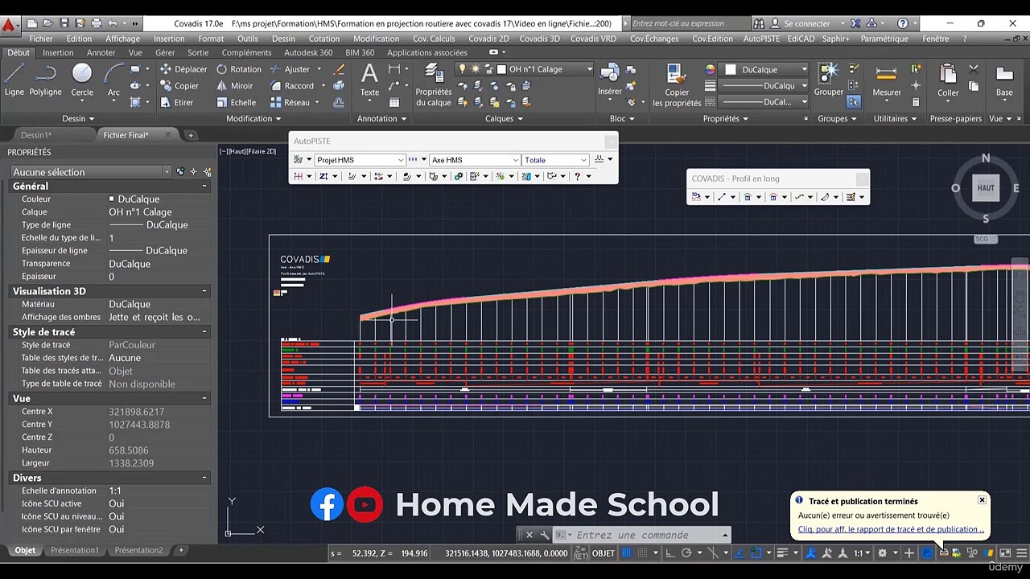Screen dimensions: 1030x579
Task: Click the Mesurer tool
Action: point(887,80)
